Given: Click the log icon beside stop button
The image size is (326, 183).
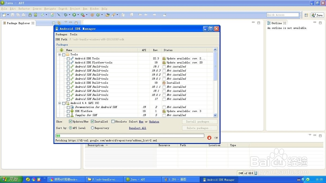Looking at the screenshot, I should (x=216, y=137).
